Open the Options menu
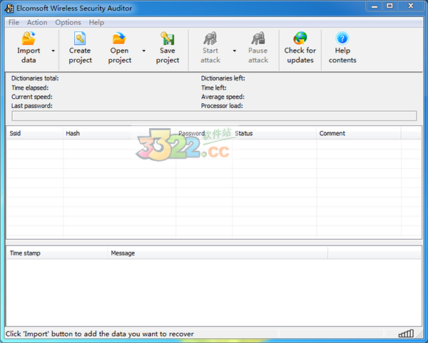 (x=68, y=22)
